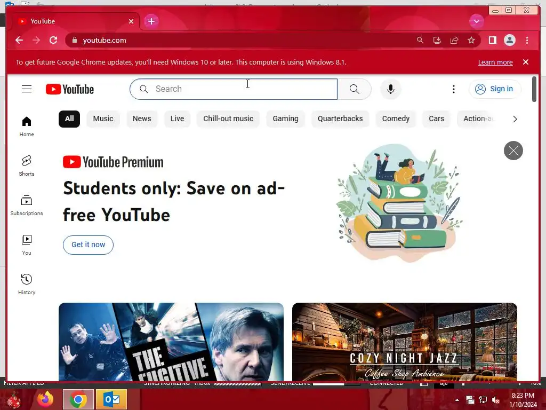Dismiss the Chrome update notification bar
The width and height of the screenshot is (546, 410).
[526, 62]
